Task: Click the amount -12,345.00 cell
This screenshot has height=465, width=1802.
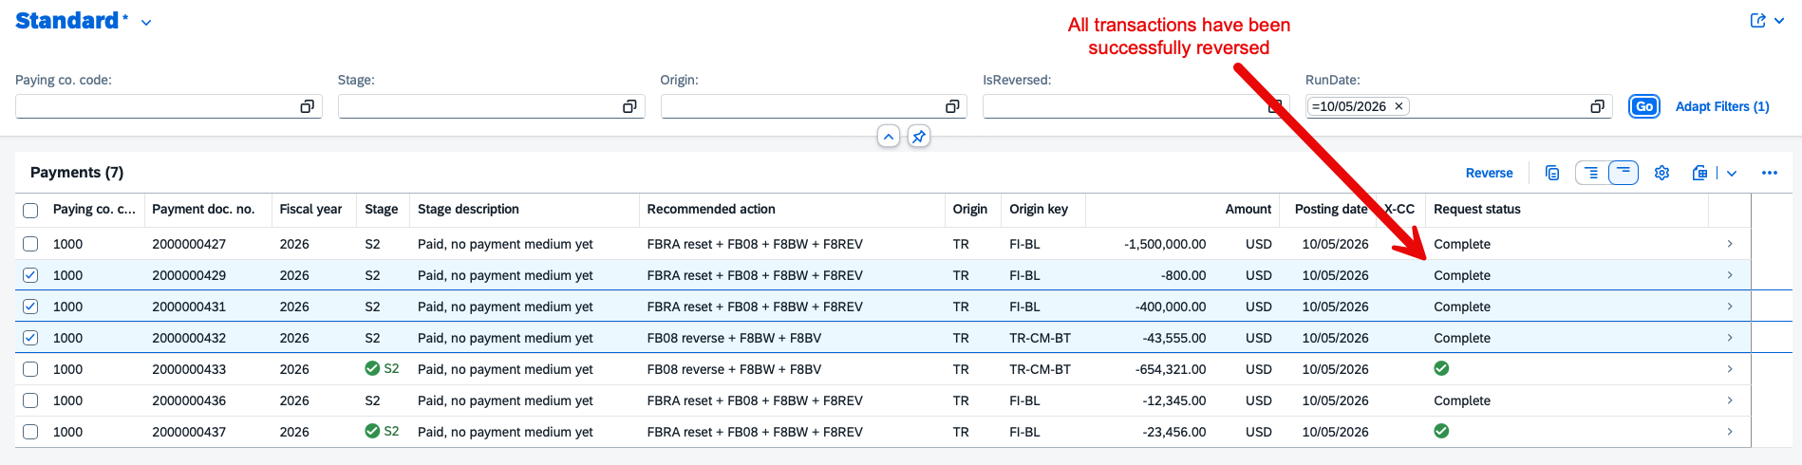Action: (x=1173, y=400)
